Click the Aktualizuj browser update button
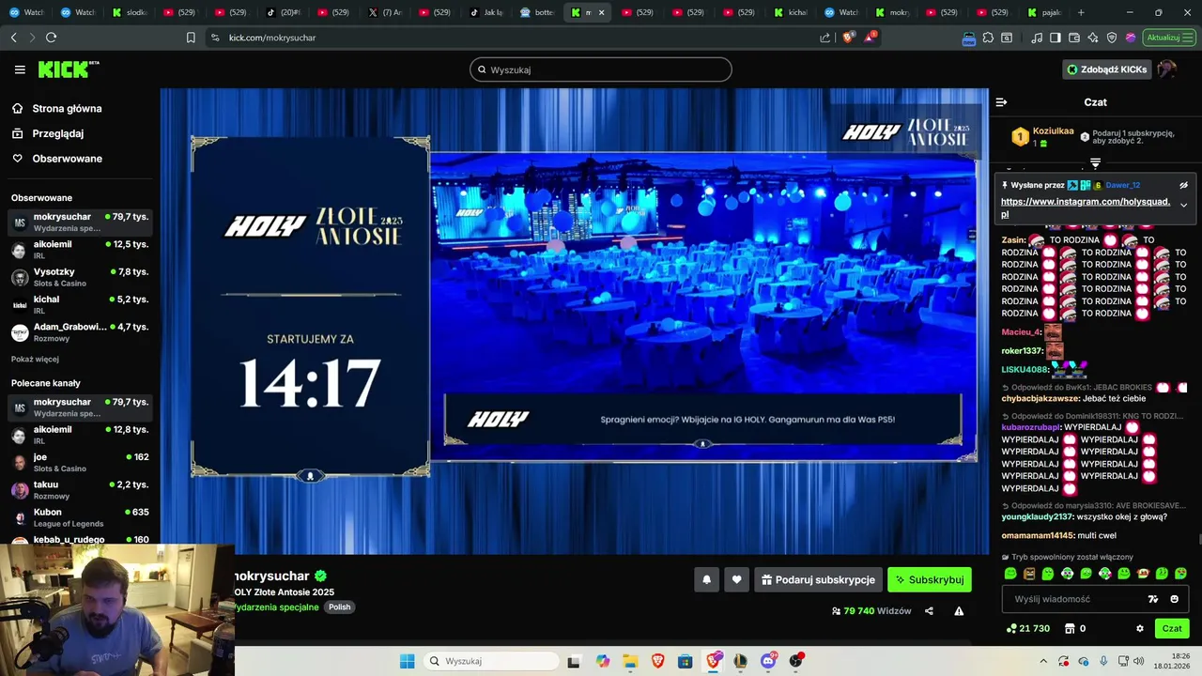 pyautogui.click(x=1167, y=38)
